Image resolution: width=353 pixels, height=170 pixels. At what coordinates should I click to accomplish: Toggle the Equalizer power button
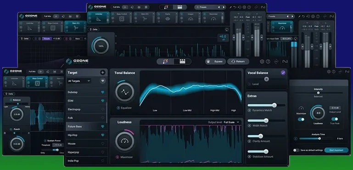click(x=118, y=108)
